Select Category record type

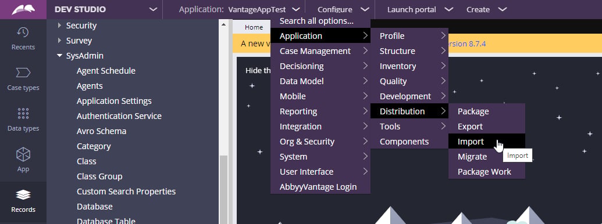[x=94, y=146]
